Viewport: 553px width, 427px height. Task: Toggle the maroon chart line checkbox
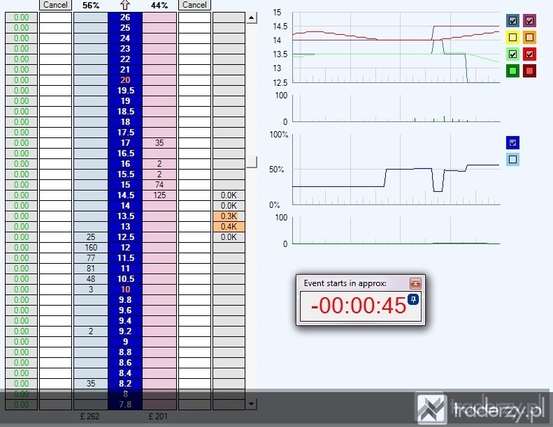pyautogui.click(x=529, y=21)
